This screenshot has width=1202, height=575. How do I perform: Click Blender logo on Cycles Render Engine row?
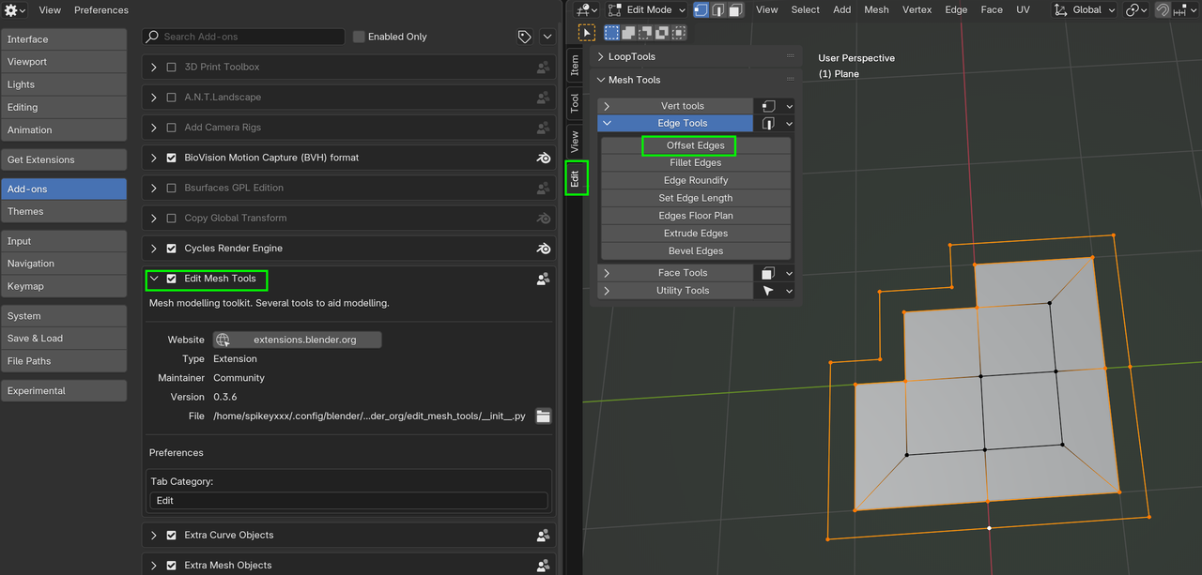click(x=543, y=249)
